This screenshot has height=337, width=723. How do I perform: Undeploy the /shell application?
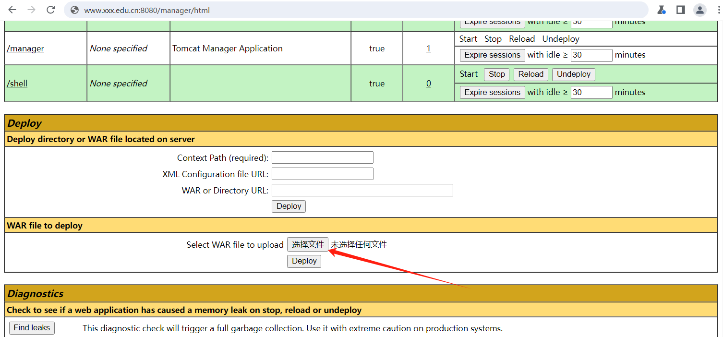pyautogui.click(x=573, y=74)
